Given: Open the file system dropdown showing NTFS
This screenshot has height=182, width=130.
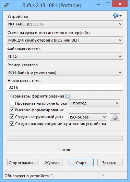Looking at the screenshot, I should coord(65,56).
